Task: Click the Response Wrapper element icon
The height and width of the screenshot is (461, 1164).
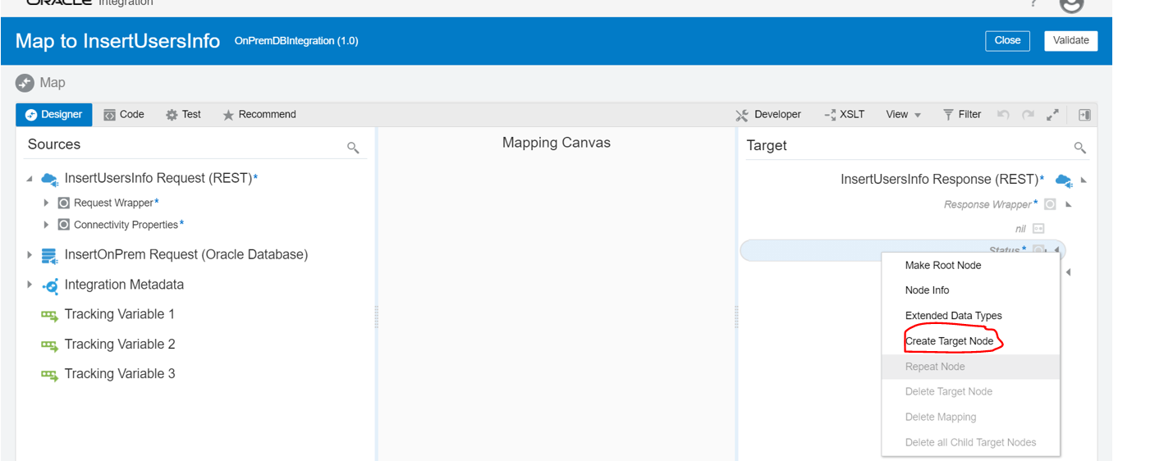Action: coord(1050,204)
